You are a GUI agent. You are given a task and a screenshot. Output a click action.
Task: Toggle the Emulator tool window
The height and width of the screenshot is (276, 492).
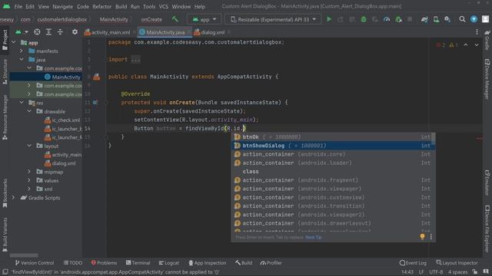click(x=487, y=182)
